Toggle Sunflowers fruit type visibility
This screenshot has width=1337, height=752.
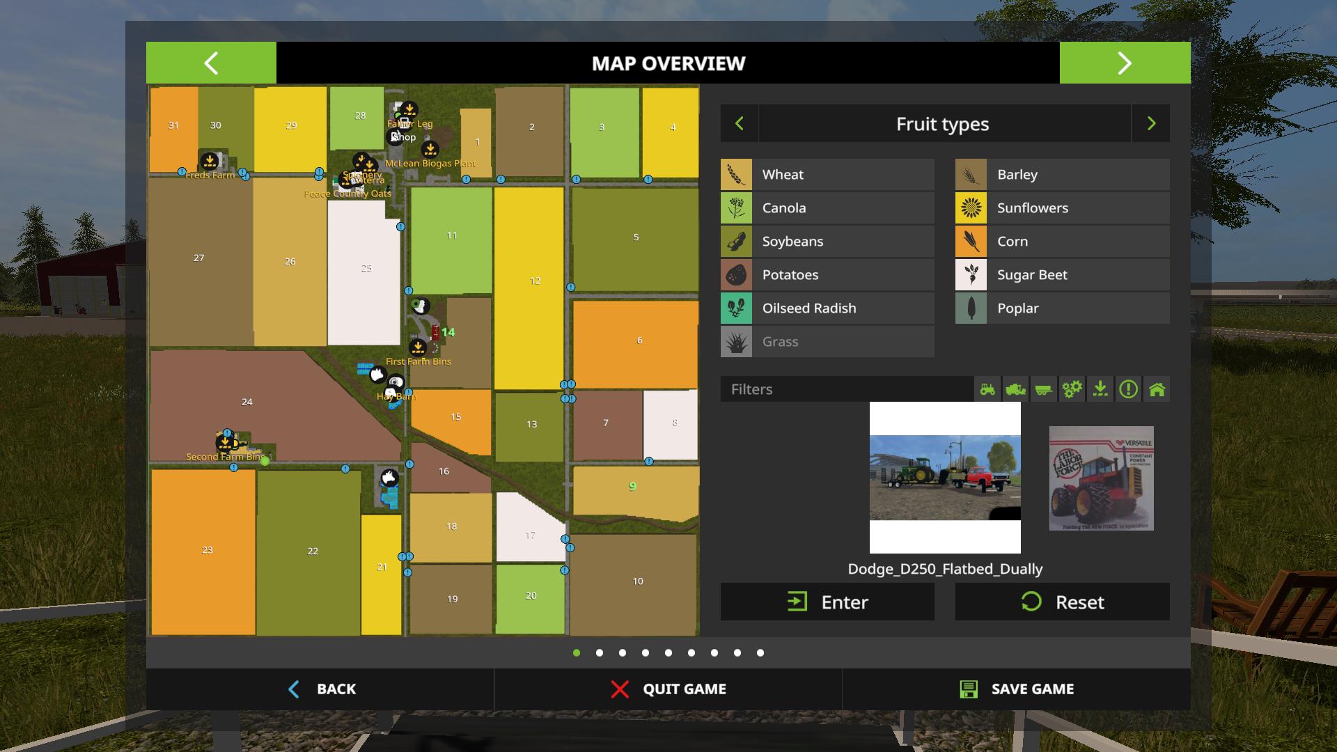coord(1062,208)
